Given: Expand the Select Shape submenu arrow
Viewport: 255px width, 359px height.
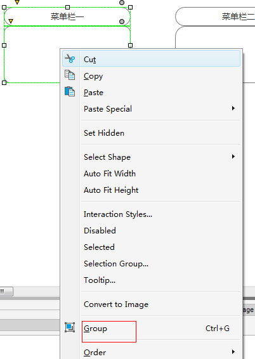Looking at the screenshot, I should coord(233,157).
